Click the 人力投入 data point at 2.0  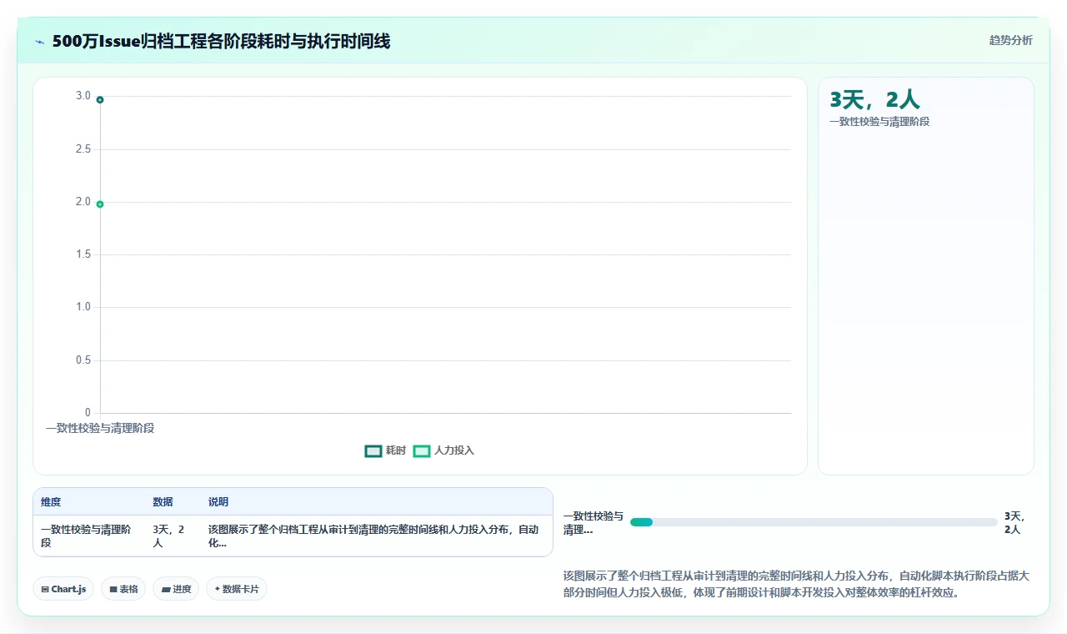click(x=100, y=204)
